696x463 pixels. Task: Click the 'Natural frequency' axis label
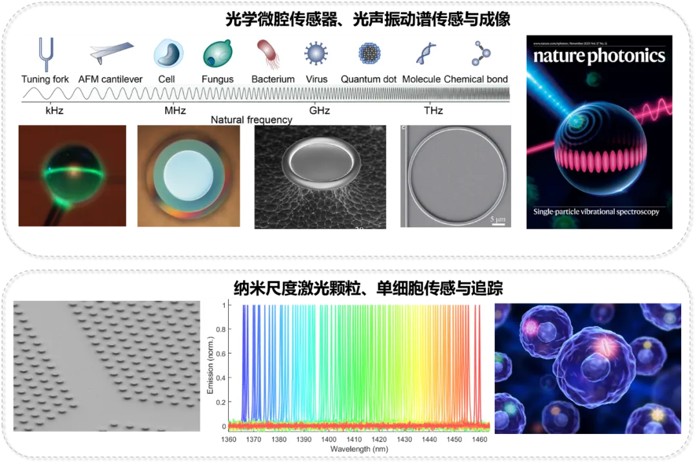(x=251, y=120)
